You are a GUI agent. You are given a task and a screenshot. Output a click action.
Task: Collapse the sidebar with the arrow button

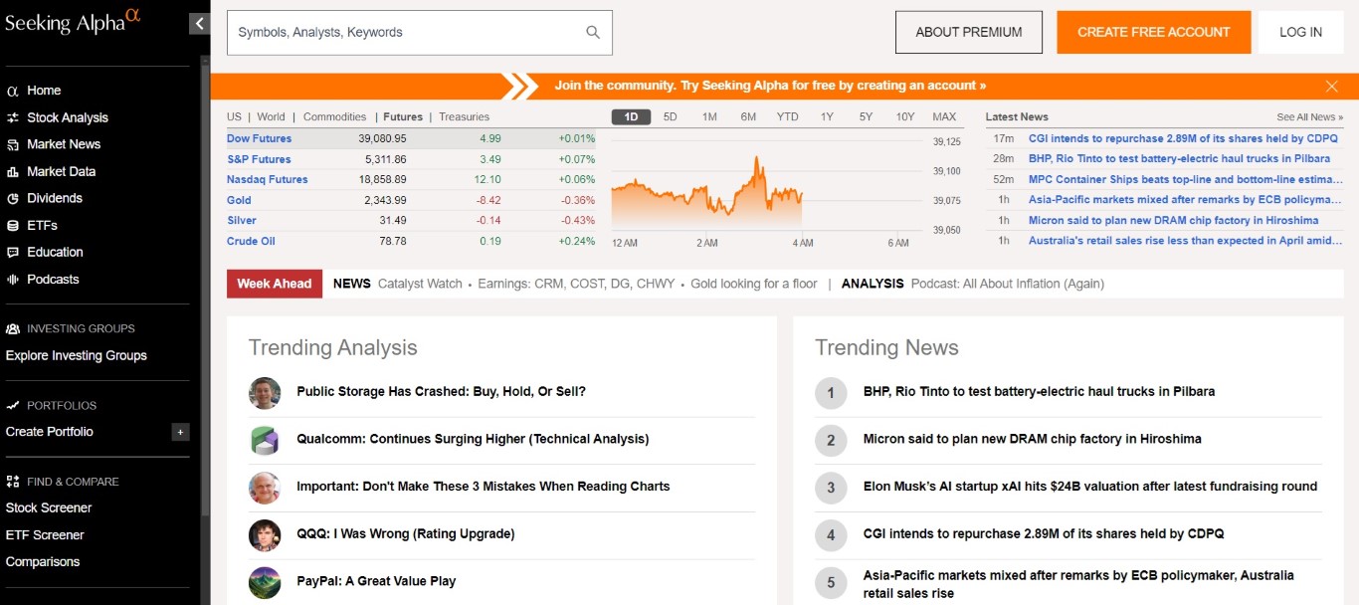[200, 23]
